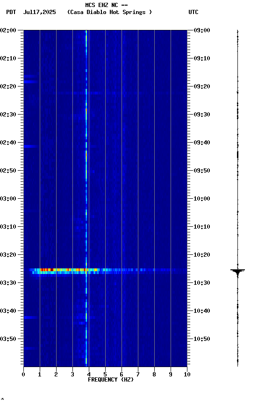The width and height of the screenshot is (258, 404).
Task: Click the 4 Hz frequency tick label
Action: tap(89, 375)
